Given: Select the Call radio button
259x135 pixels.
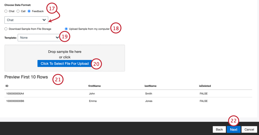Looking at the screenshot, I should coord(18,11).
